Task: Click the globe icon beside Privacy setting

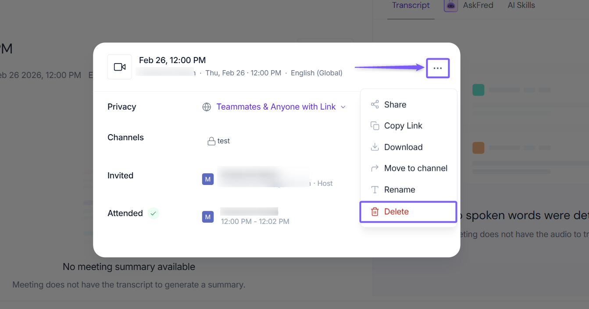Action: (x=207, y=107)
